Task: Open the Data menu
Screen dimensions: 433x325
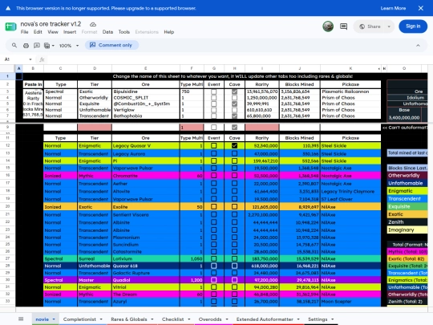Action: (107, 32)
